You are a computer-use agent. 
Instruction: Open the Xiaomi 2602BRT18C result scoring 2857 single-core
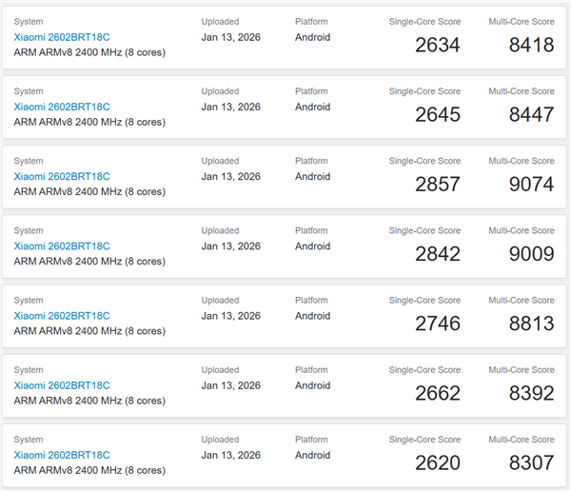[x=62, y=176]
